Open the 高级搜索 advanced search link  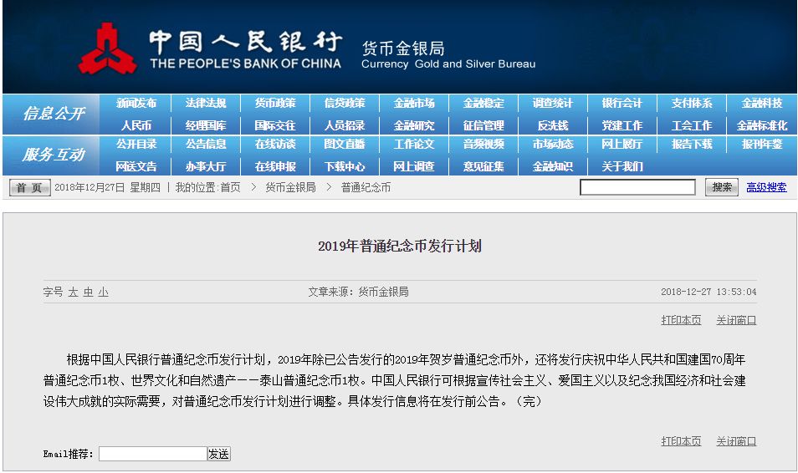point(766,187)
